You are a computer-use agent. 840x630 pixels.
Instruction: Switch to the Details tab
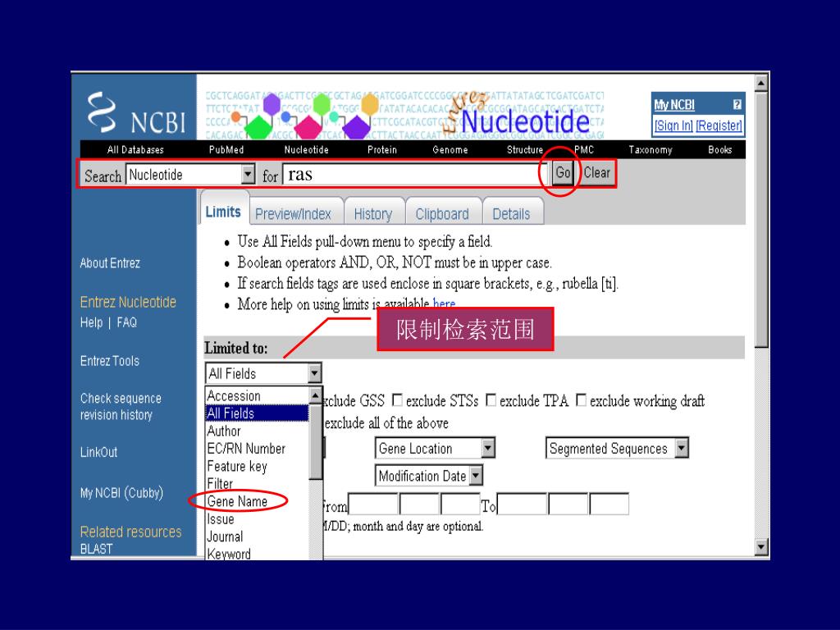[511, 214]
